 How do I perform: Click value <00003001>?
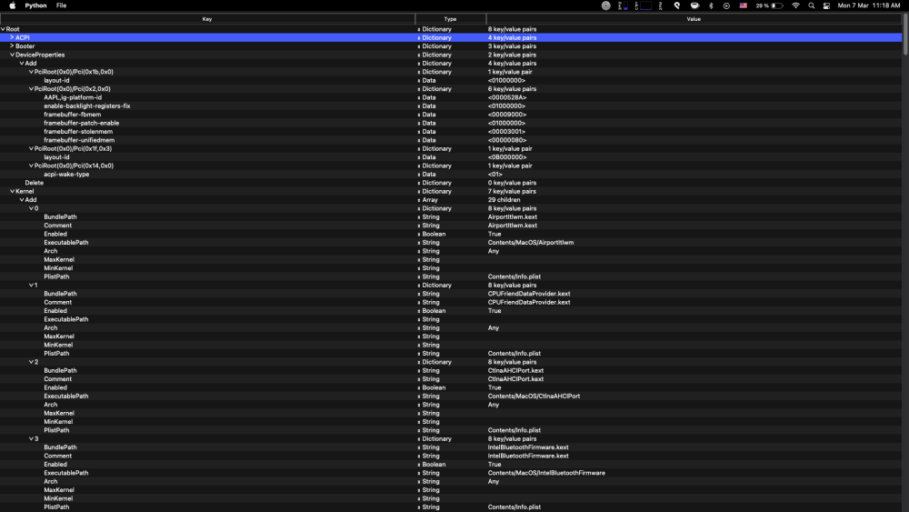[506, 132]
